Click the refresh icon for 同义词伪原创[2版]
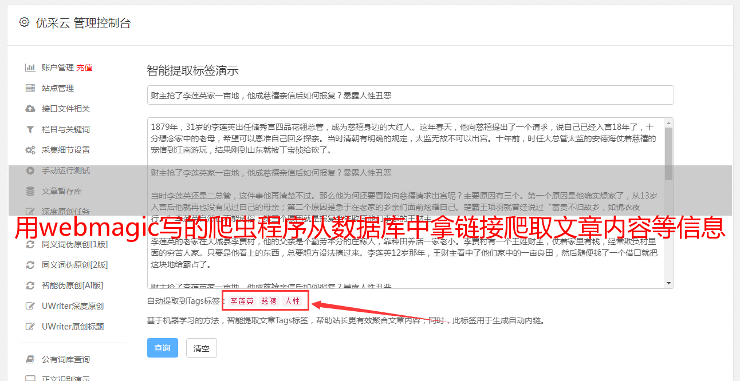The height and width of the screenshot is (381, 740). point(30,265)
